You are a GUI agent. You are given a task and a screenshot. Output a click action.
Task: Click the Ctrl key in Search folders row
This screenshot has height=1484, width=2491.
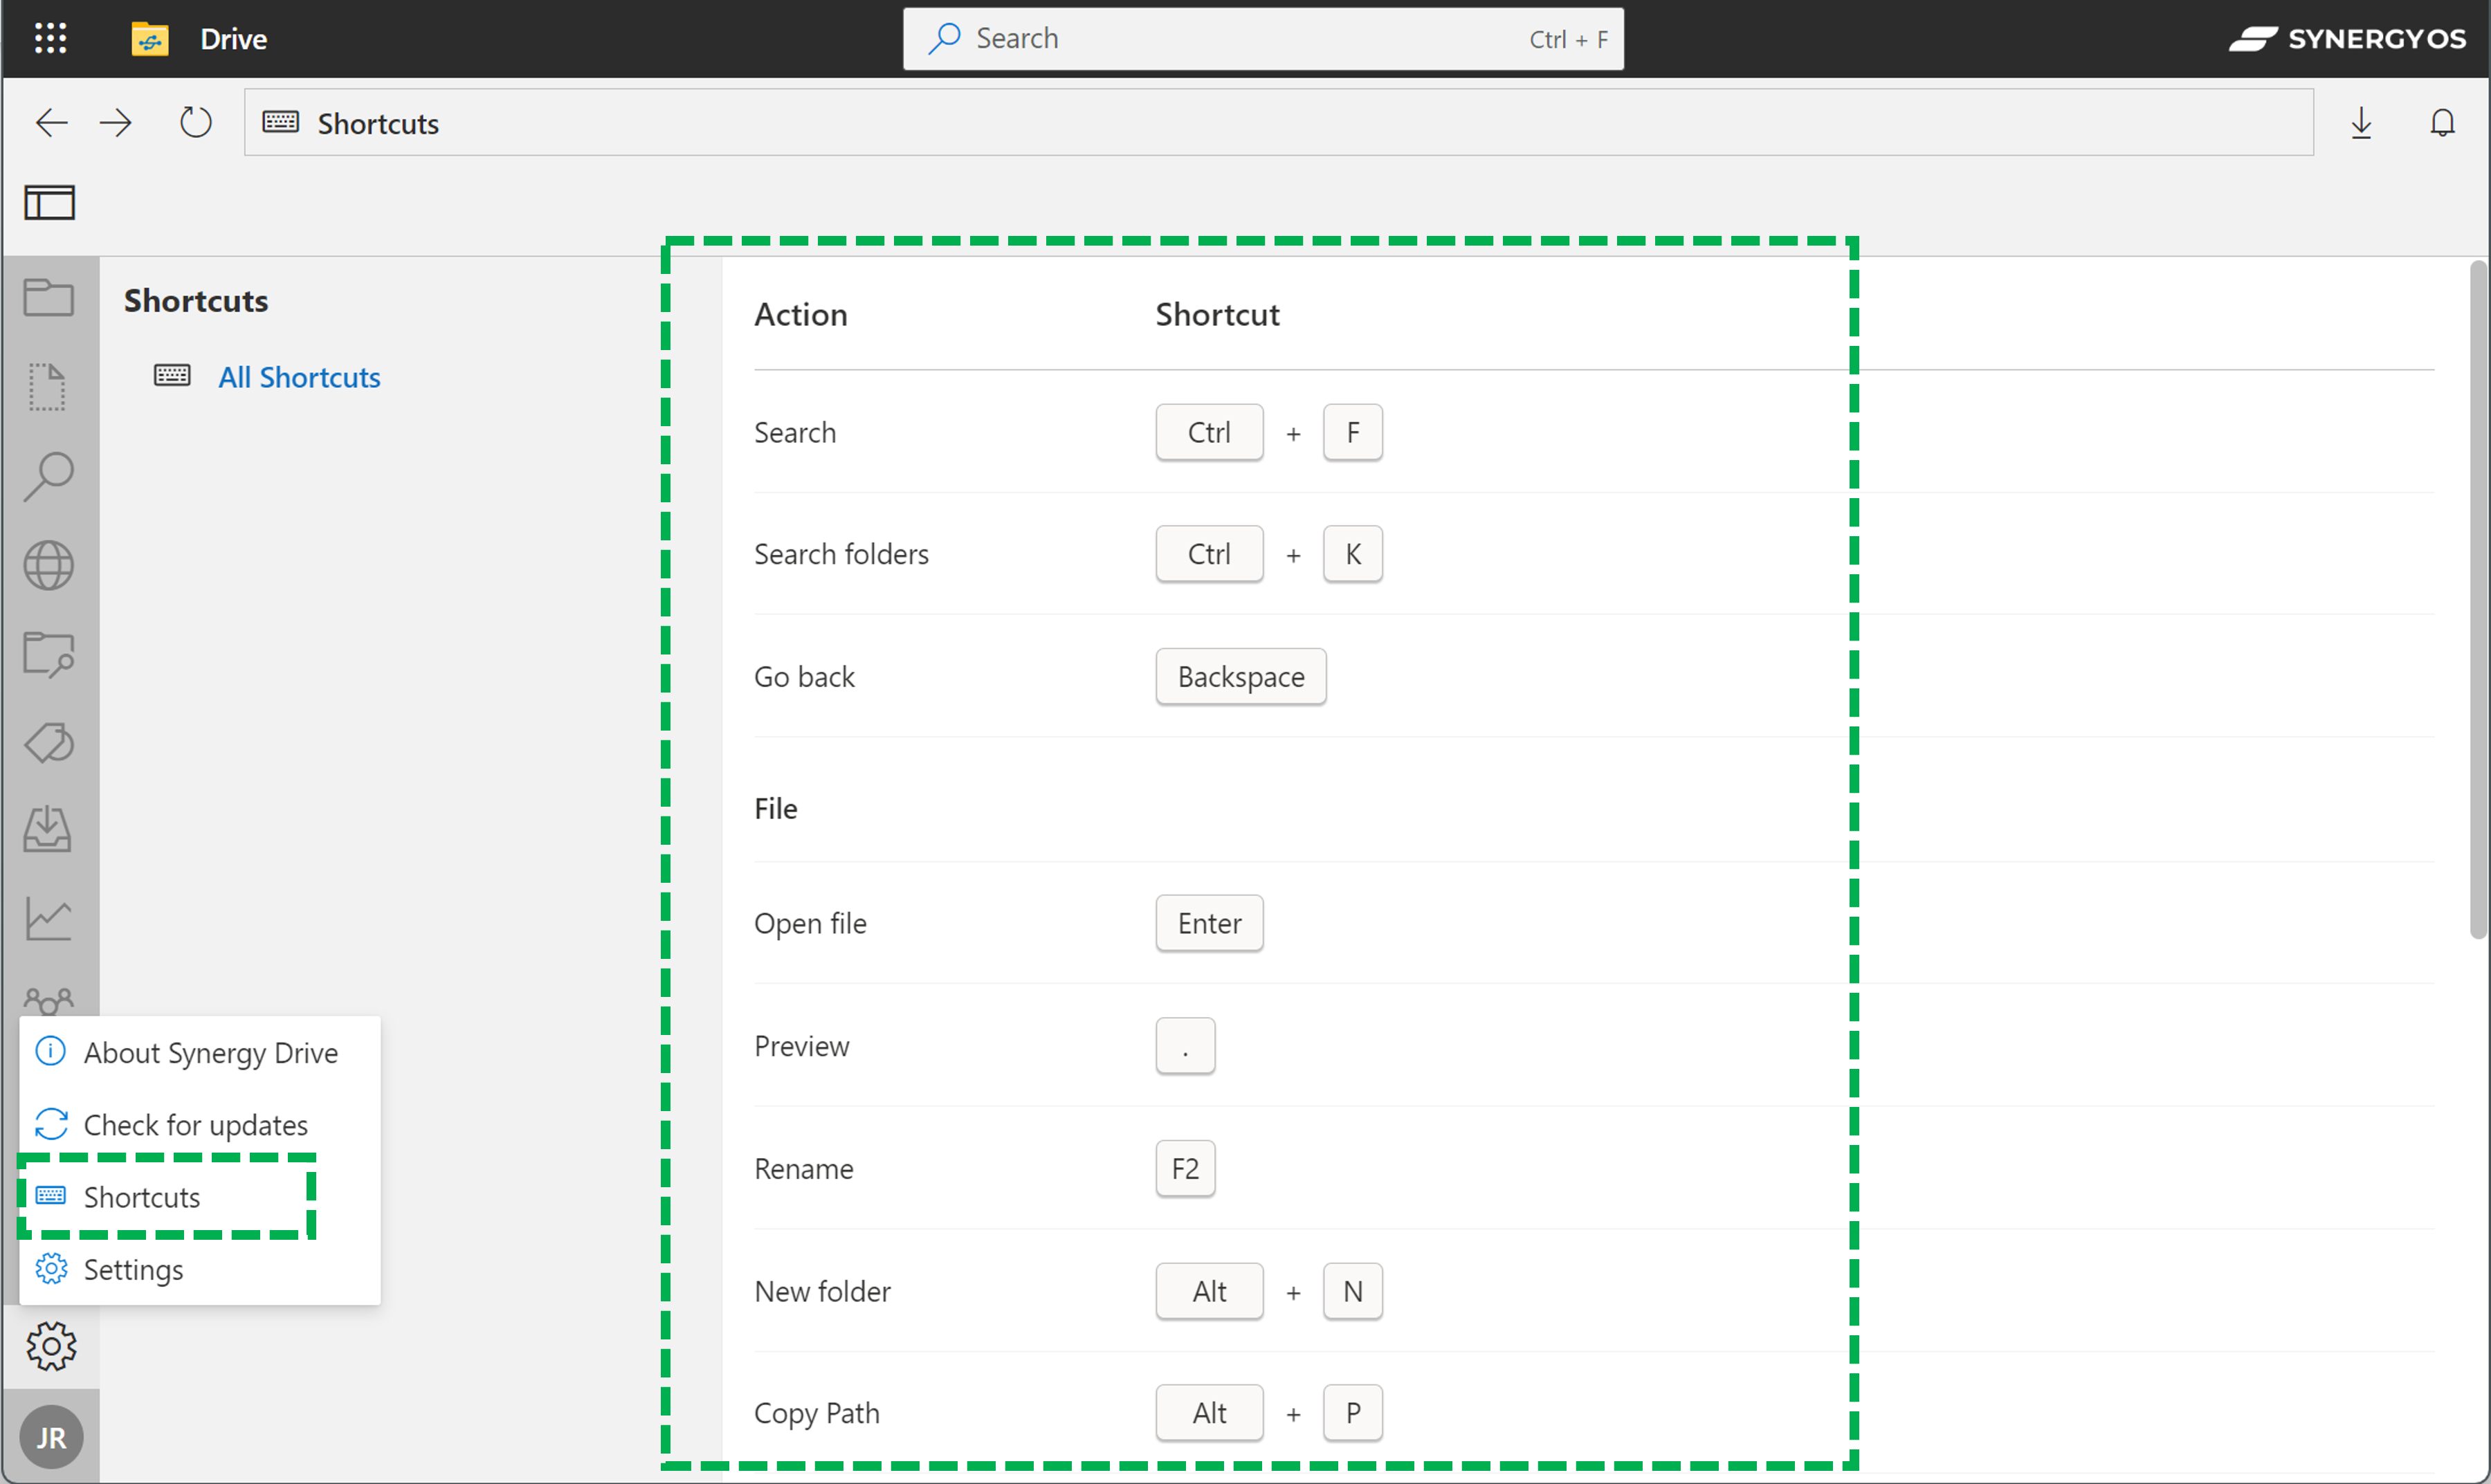point(1209,554)
